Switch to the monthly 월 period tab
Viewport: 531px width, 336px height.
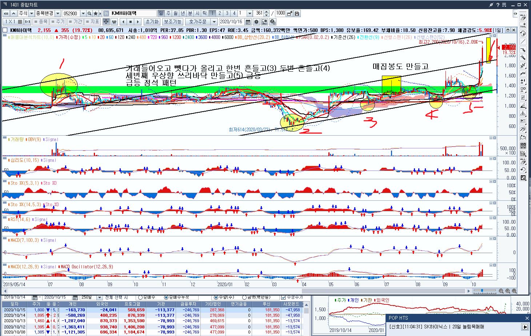pyautogui.click(x=176, y=13)
